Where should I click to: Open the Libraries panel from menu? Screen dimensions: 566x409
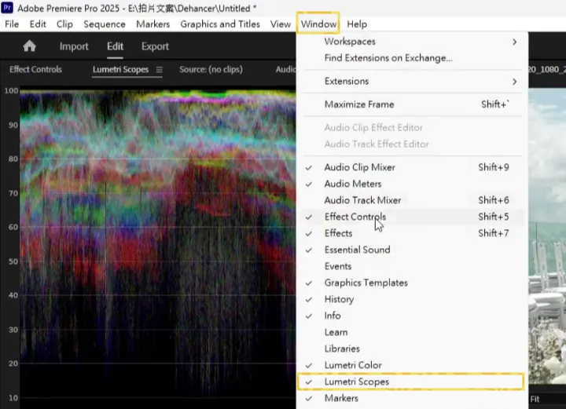click(342, 349)
